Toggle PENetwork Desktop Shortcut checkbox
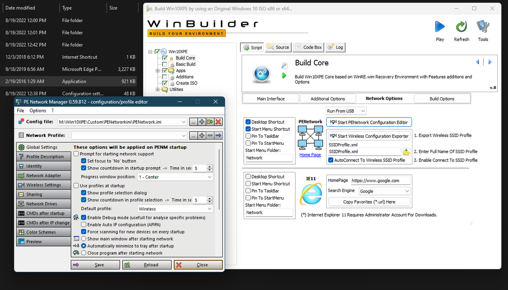Viewport: 508px width, 290px height. tap(248, 122)
